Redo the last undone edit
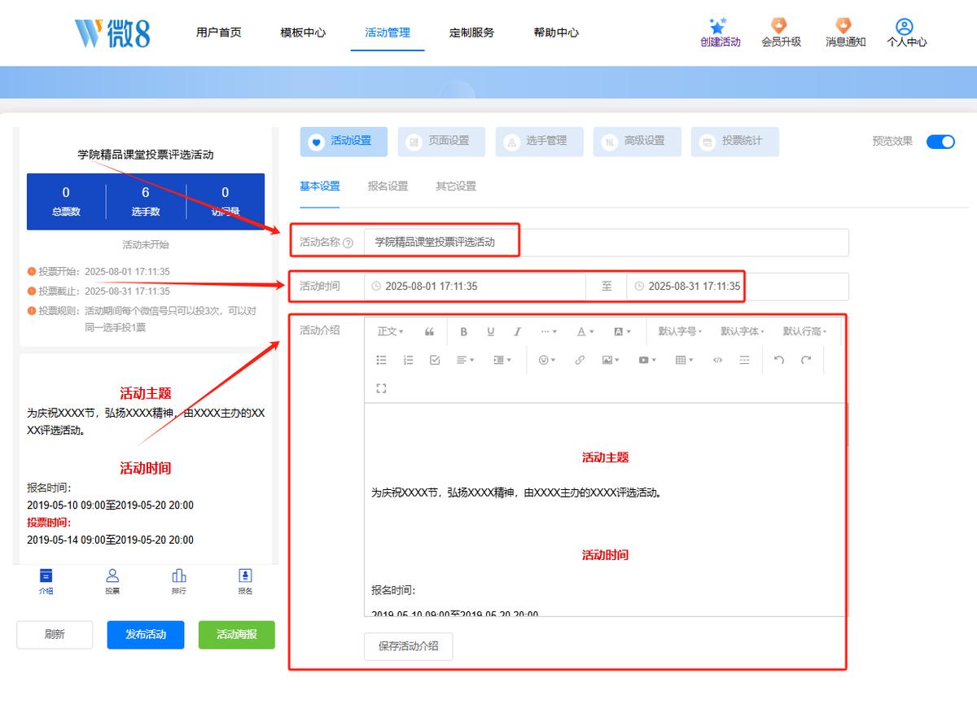 point(806,360)
